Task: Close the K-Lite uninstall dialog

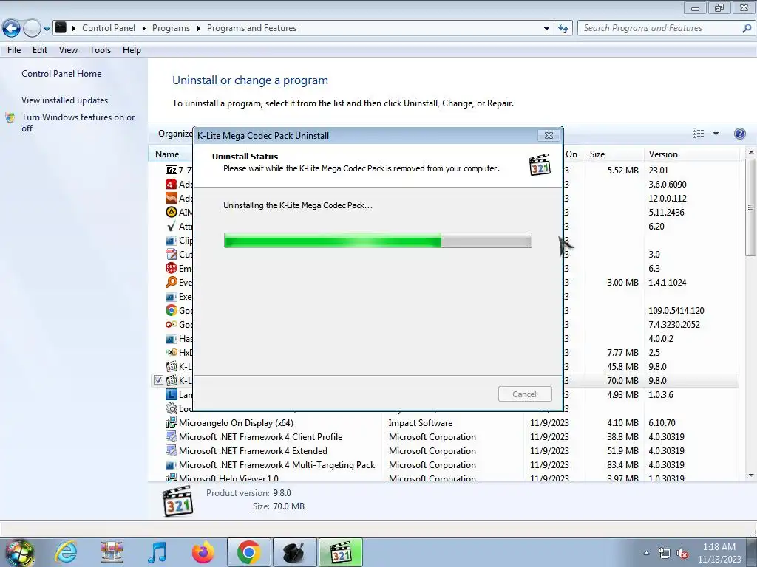Action: [549, 136]
